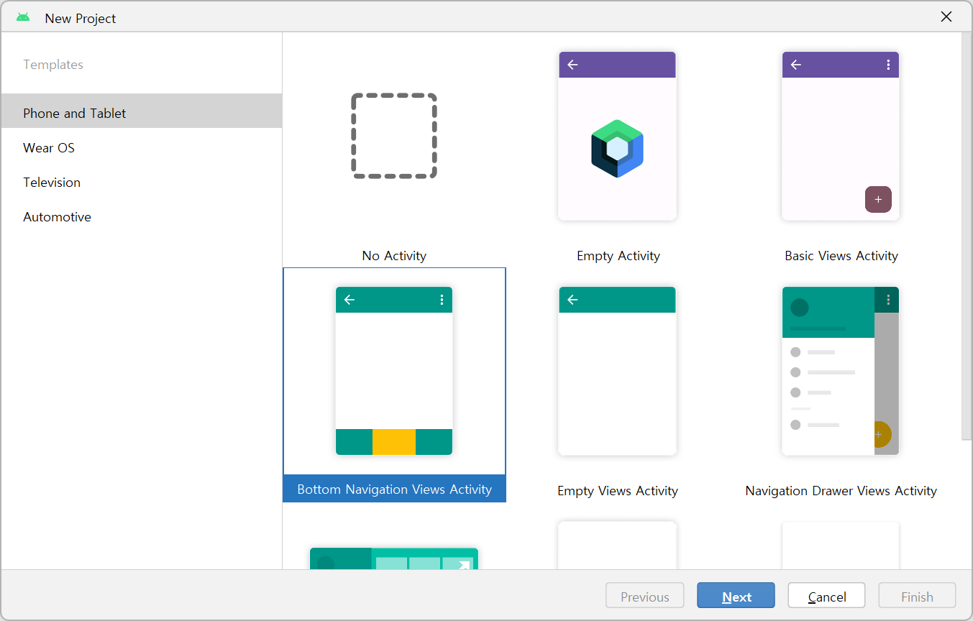Click the Templates heading in sidebar
This screenshot has width=973, height=621.
[53, 65]
